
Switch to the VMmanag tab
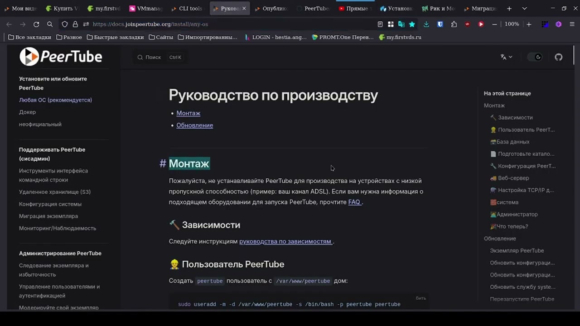tap(146, 9)
